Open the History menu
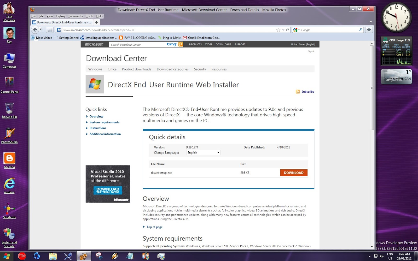Viewport: 418px width, 261px height. pyautogui.click(x=61, y=16)
